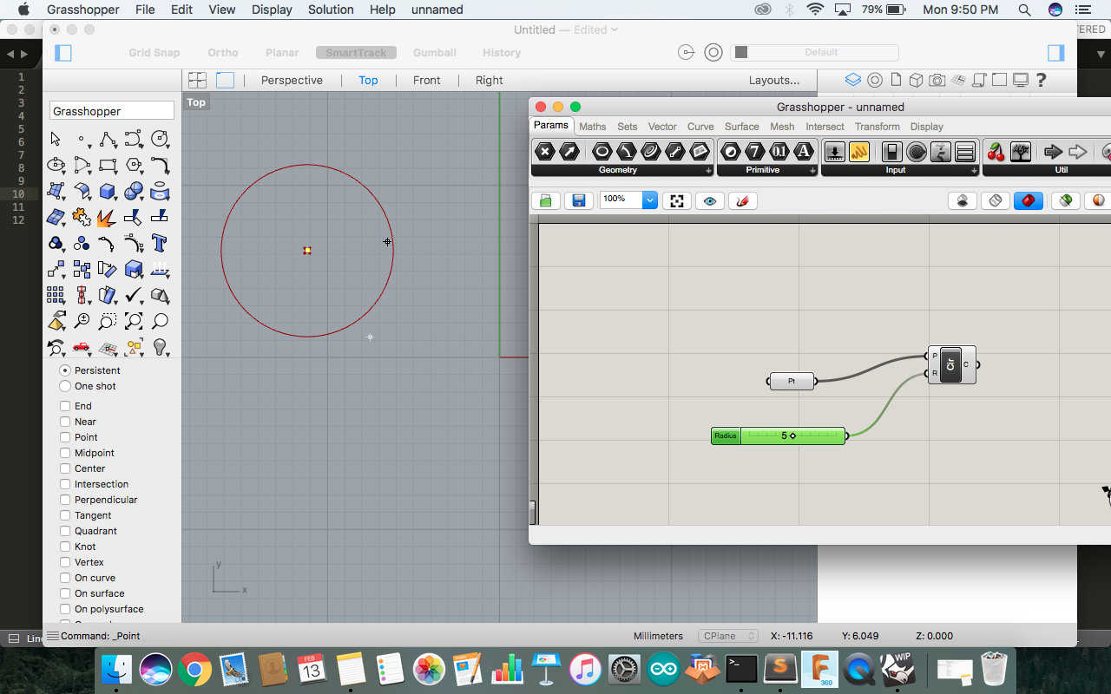Click the Cherry Picker Util icon
Image resolution: width=1111 pixels, height=694 pixels.
(996, 152)
